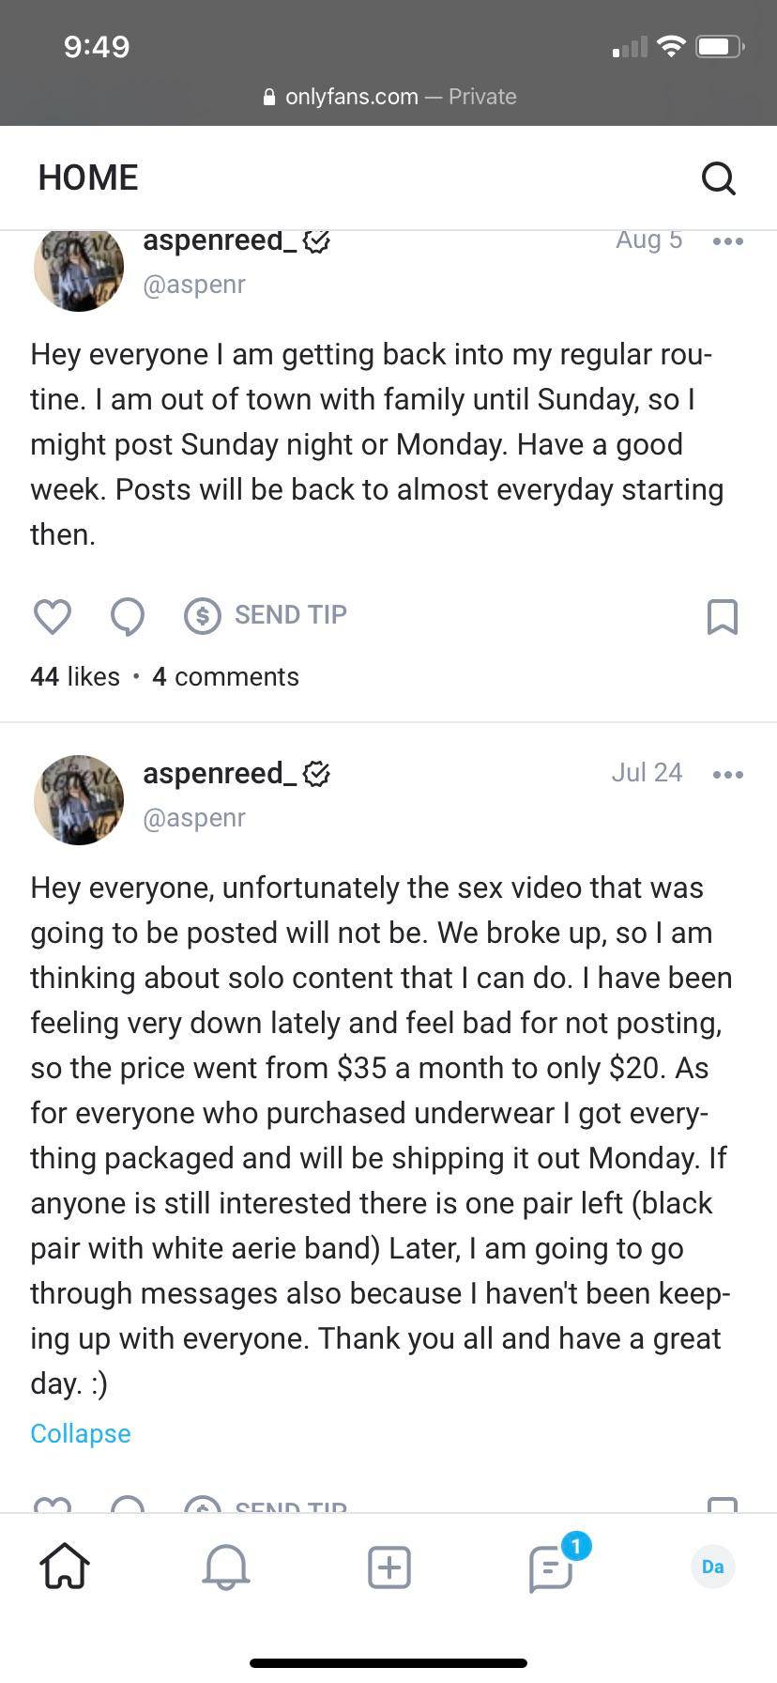The width and height of the screenshot is (777, 1683).
Task: Collapse the Jul 24 post text
Action: tap(81, 1433)
